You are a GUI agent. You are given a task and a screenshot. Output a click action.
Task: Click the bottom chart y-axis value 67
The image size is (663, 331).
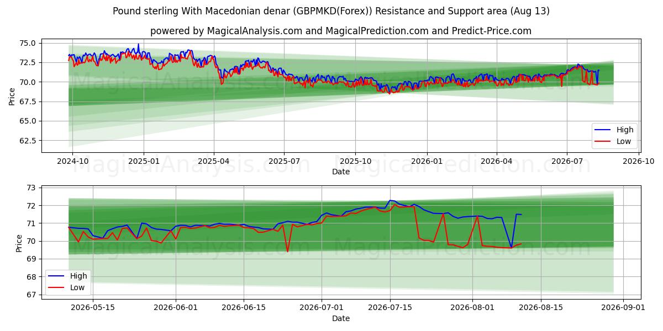pos(31,295)
